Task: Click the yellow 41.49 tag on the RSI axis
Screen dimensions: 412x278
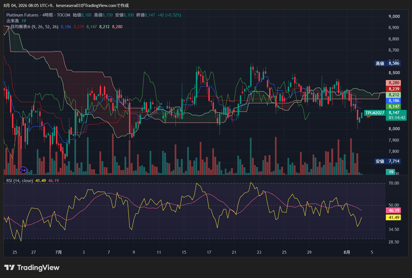Action: pos(394,217)
